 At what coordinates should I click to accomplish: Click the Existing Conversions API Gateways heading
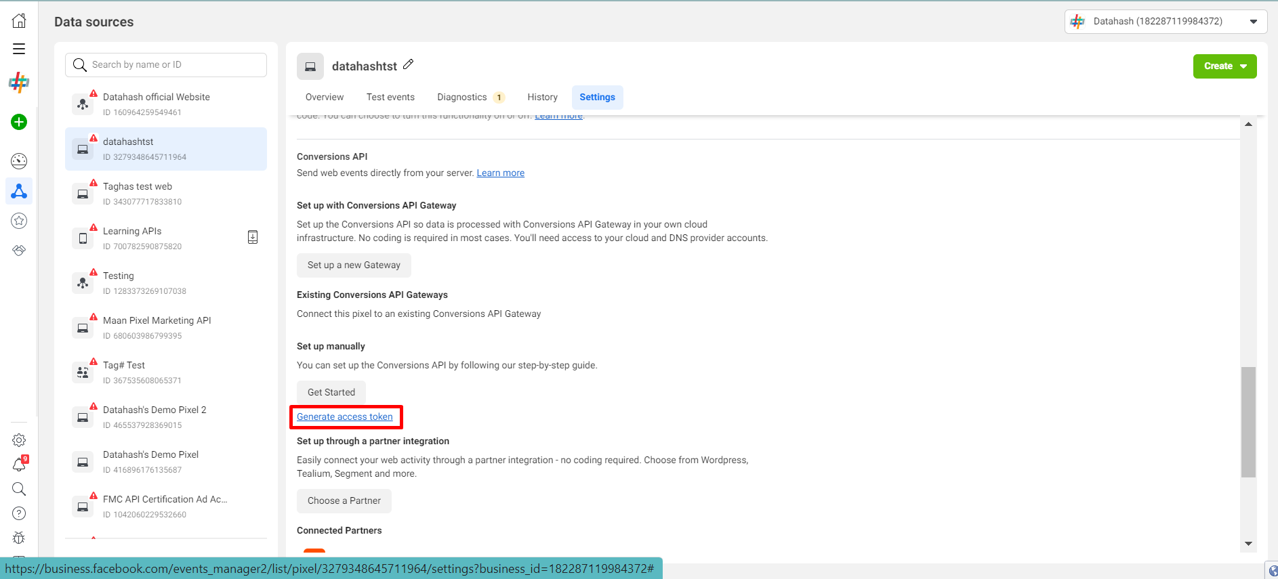point(372,295)
